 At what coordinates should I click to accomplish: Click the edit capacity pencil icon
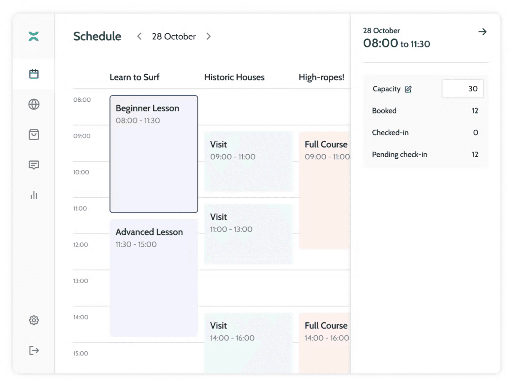[408, 89]
